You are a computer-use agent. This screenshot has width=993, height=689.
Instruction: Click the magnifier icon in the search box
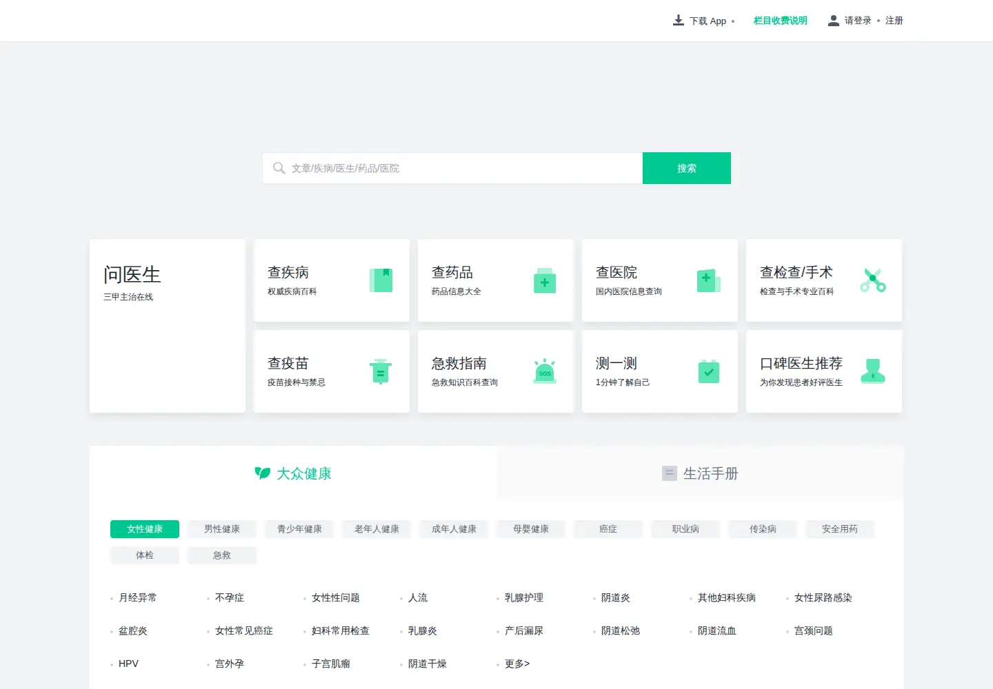click(279, 168)
